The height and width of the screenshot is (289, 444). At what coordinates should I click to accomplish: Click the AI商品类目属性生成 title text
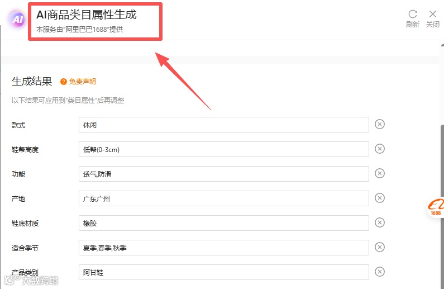coord(87,15)
